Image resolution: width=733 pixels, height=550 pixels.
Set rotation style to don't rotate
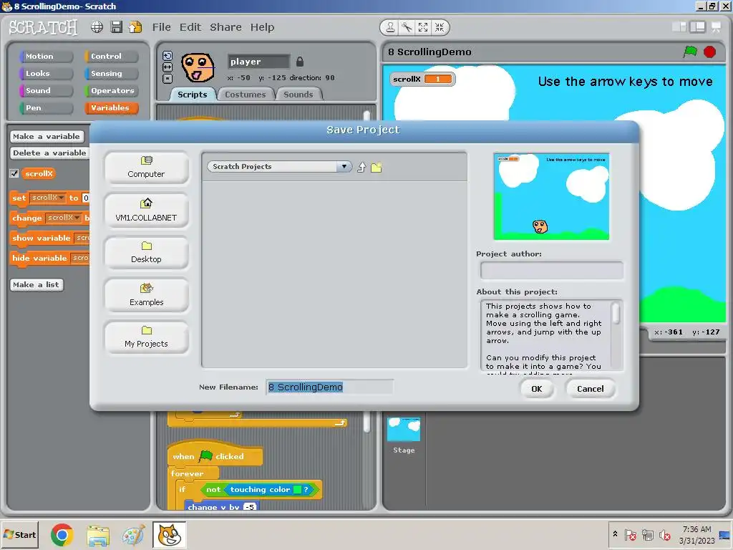[168, 79]
